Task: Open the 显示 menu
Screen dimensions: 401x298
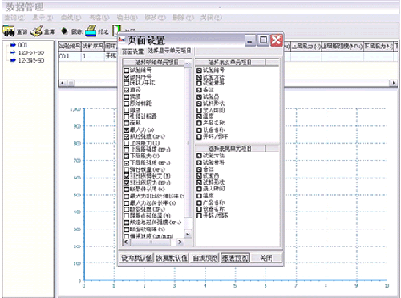Action: click(43, 18)
